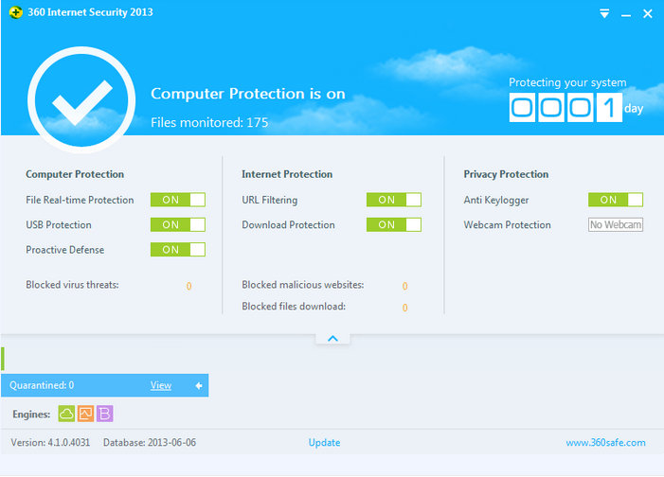
Task: Click the Files monitored: 175 text
Action: pyautogui.click(x=209, y=123)
